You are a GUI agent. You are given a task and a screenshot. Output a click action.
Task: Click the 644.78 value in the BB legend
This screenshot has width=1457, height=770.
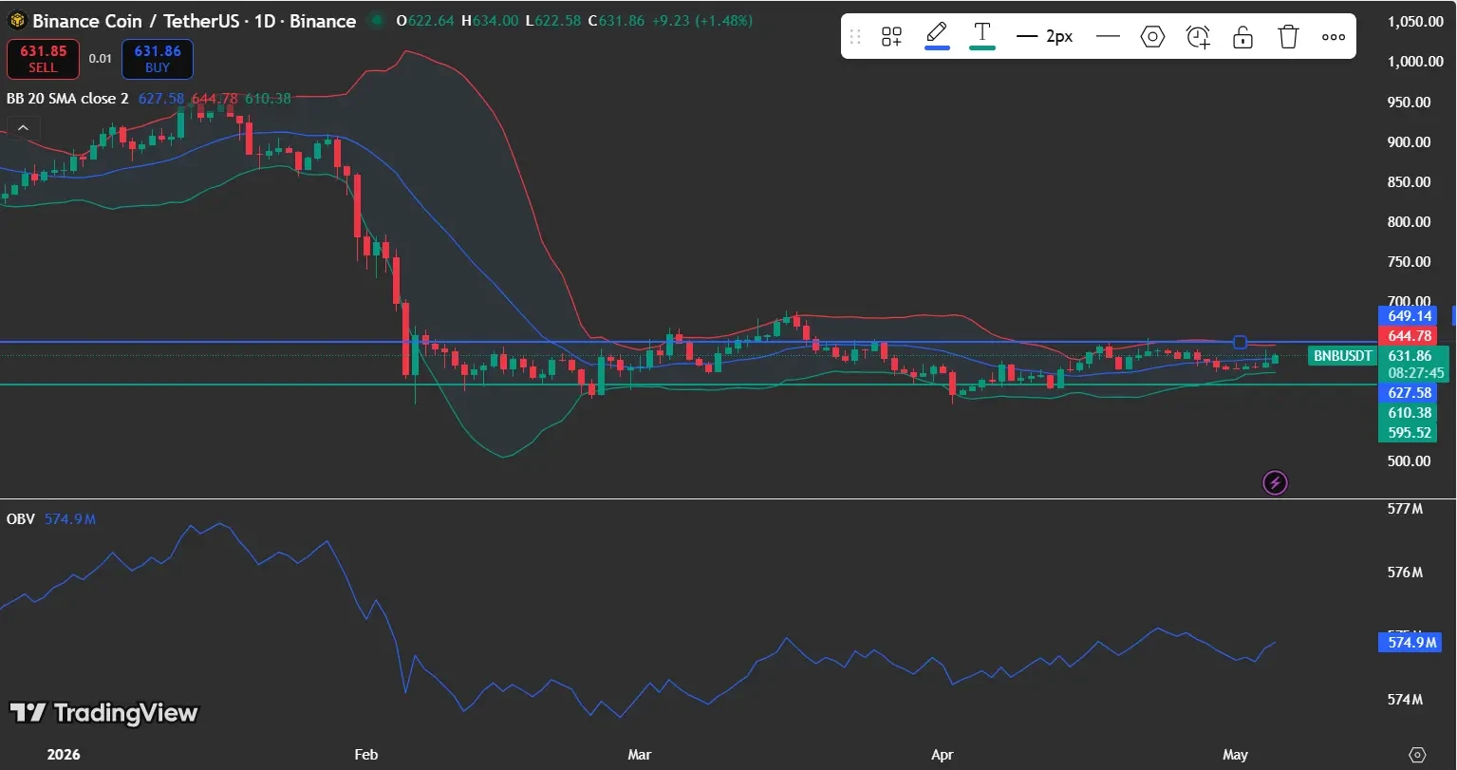pos(215,99)
